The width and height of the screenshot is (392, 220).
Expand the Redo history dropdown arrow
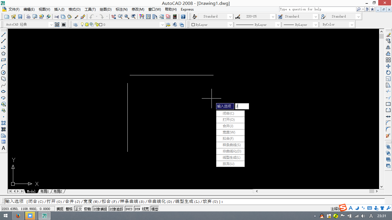[x=106, y=17]
